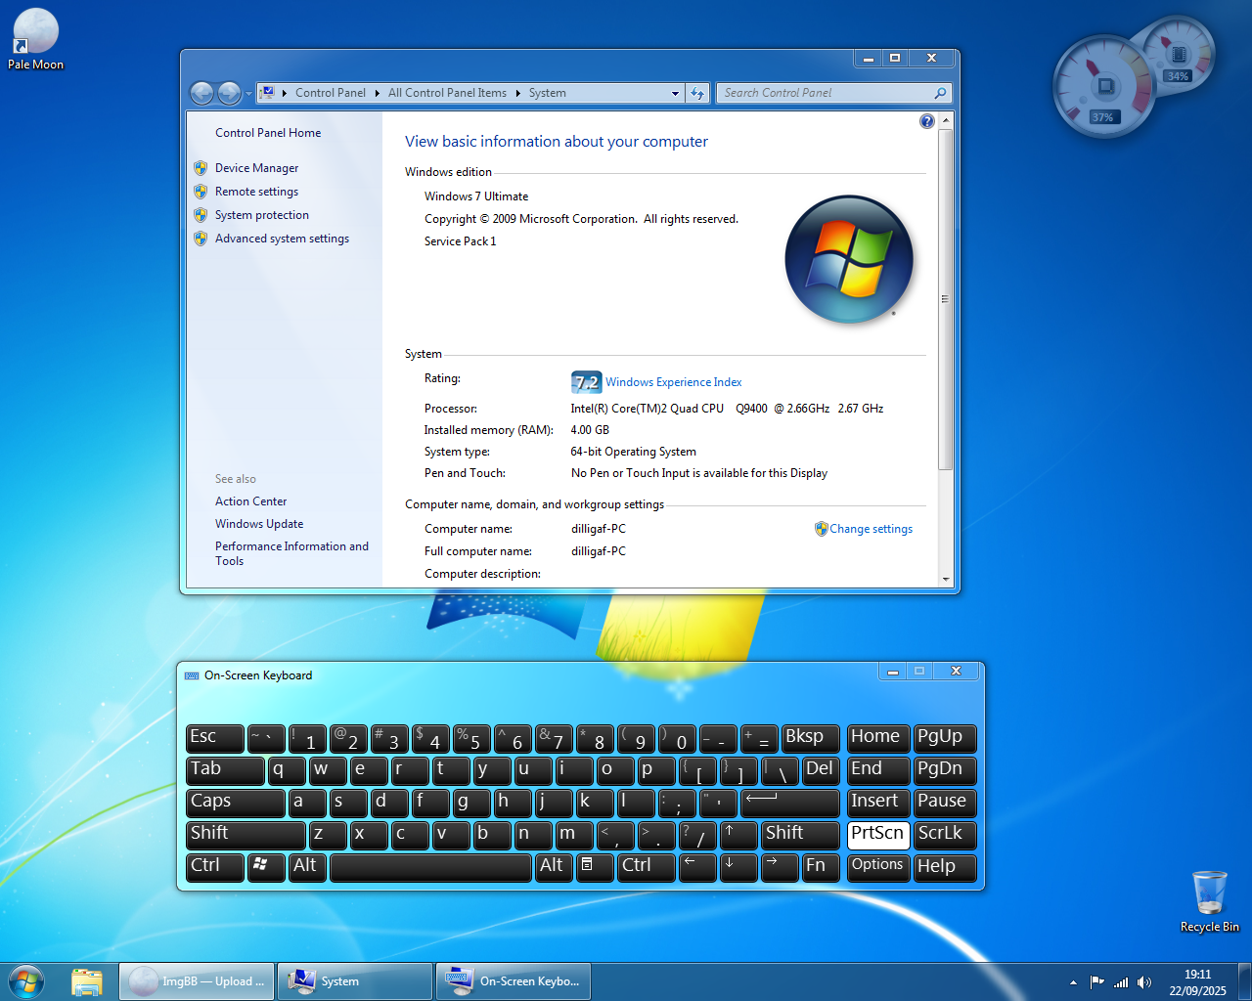Viewport: 1252px width, 1001px height.
Task: Switch to the ImgBB Upload taskbar window
Action: (x=197, y=981)
